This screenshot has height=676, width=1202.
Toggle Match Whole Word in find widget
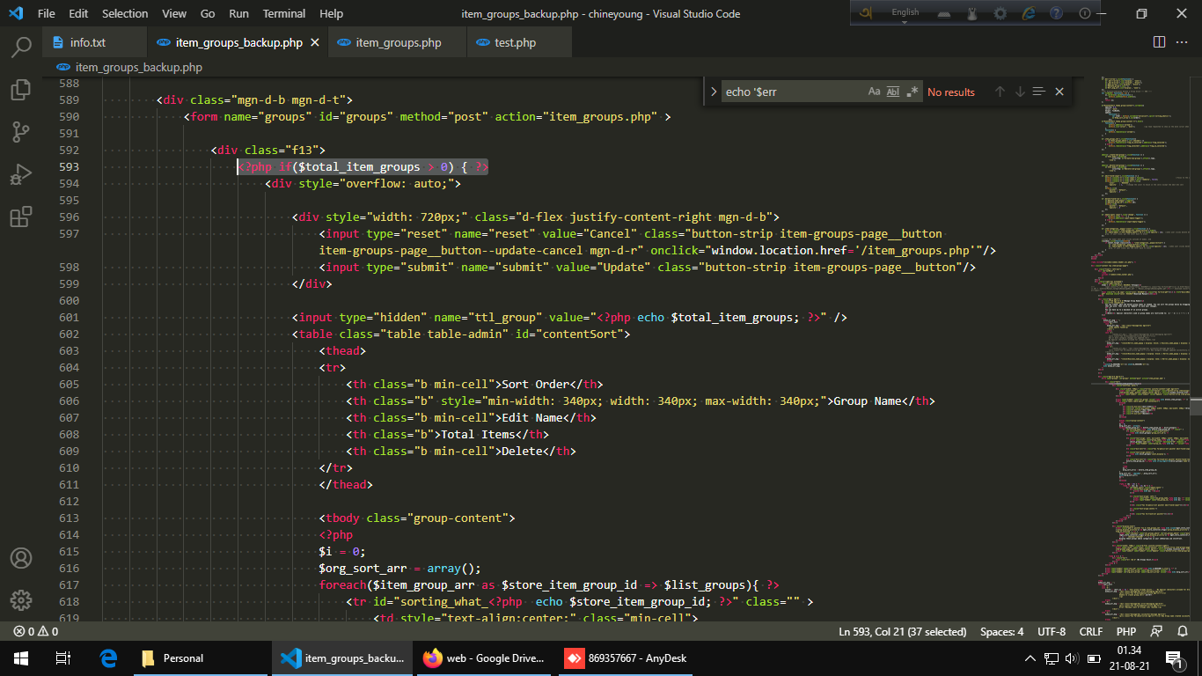[893, 92]
